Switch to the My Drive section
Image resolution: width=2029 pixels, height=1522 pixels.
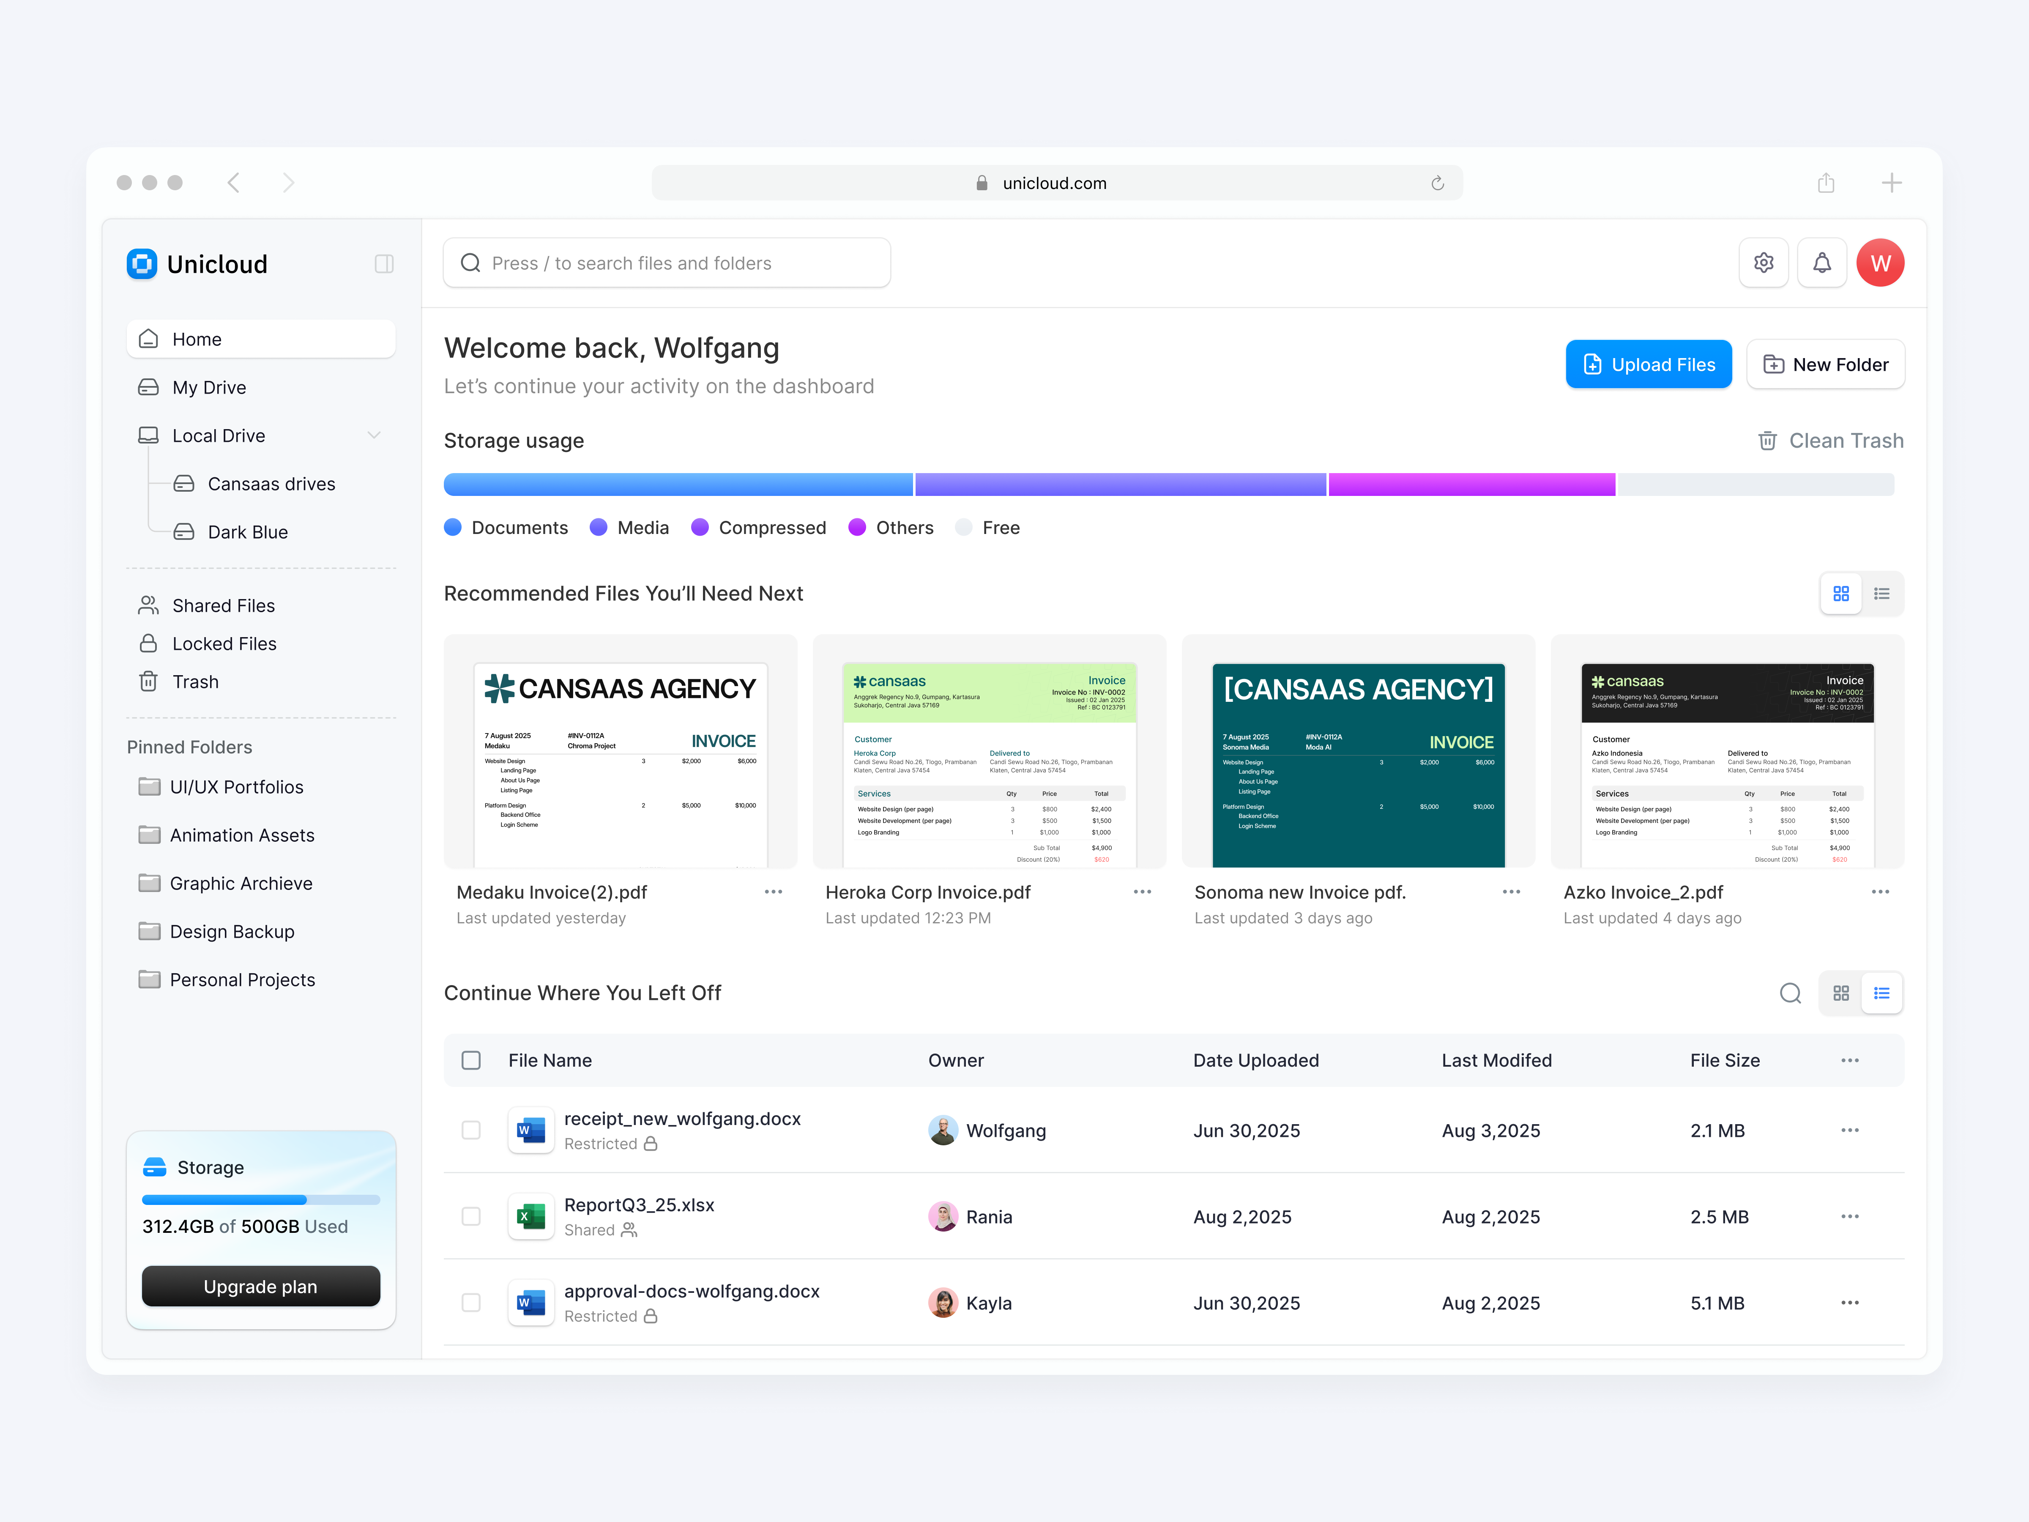pos(209,387)
